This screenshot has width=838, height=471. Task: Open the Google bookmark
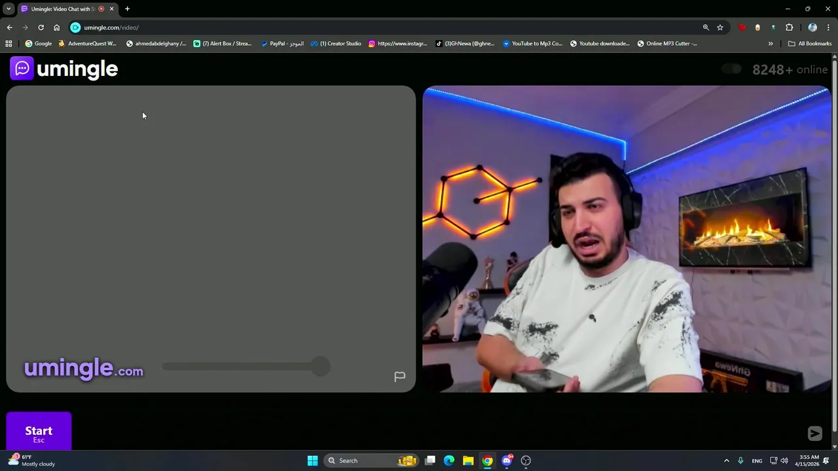[38, 44]
